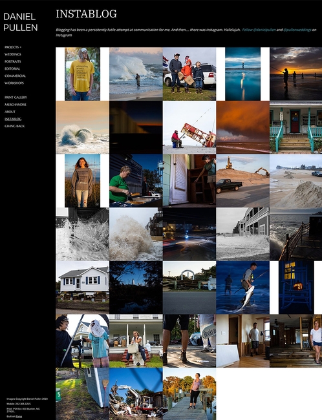The image size is (322, 420).
Task: Open photo of woman sitting on porch steps
Action: (x=136, y=341)
